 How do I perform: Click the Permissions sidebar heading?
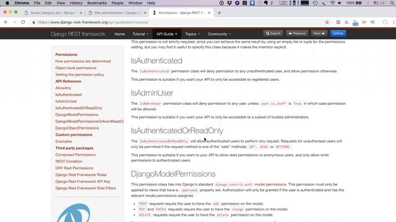(x=66, y=54)
